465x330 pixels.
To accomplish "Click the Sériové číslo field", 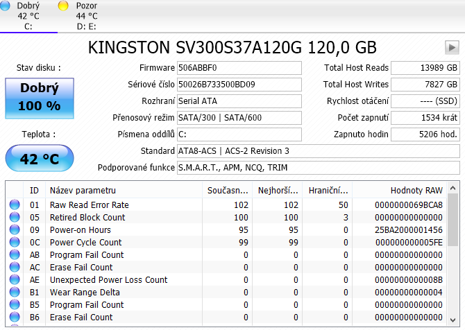I will click(x=239, y=84).
